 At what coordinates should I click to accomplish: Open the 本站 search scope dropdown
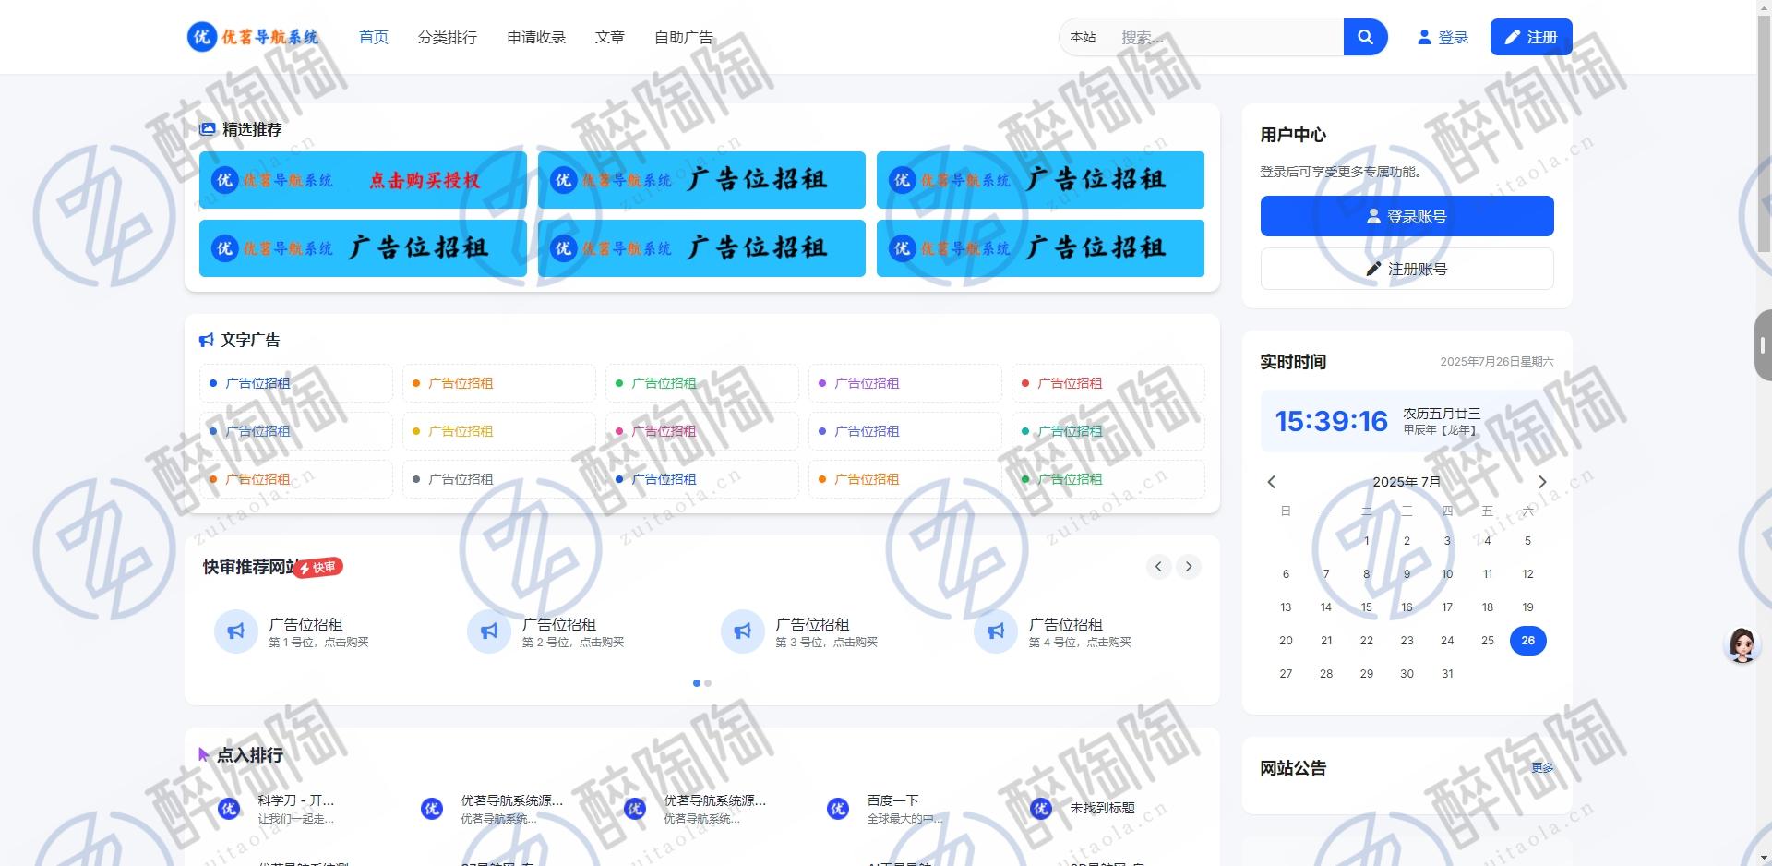tap(1083, 37)
